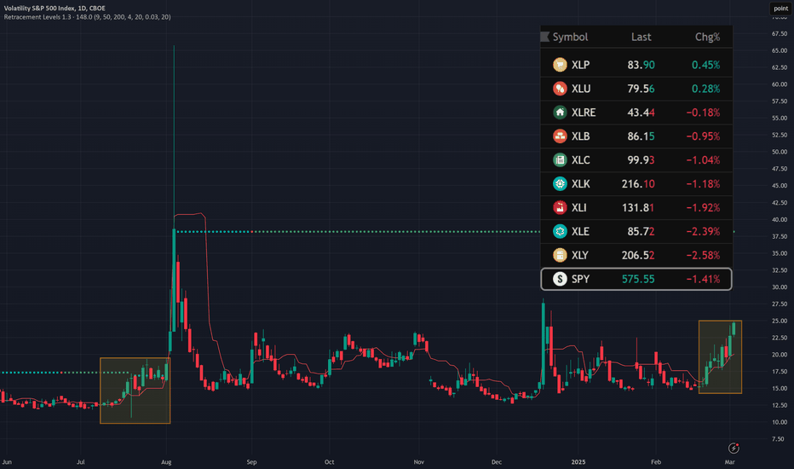This screenshot has width=794, height=469.
Task: Click the XLK technology chip icon
Action: [x=560, y=184]
